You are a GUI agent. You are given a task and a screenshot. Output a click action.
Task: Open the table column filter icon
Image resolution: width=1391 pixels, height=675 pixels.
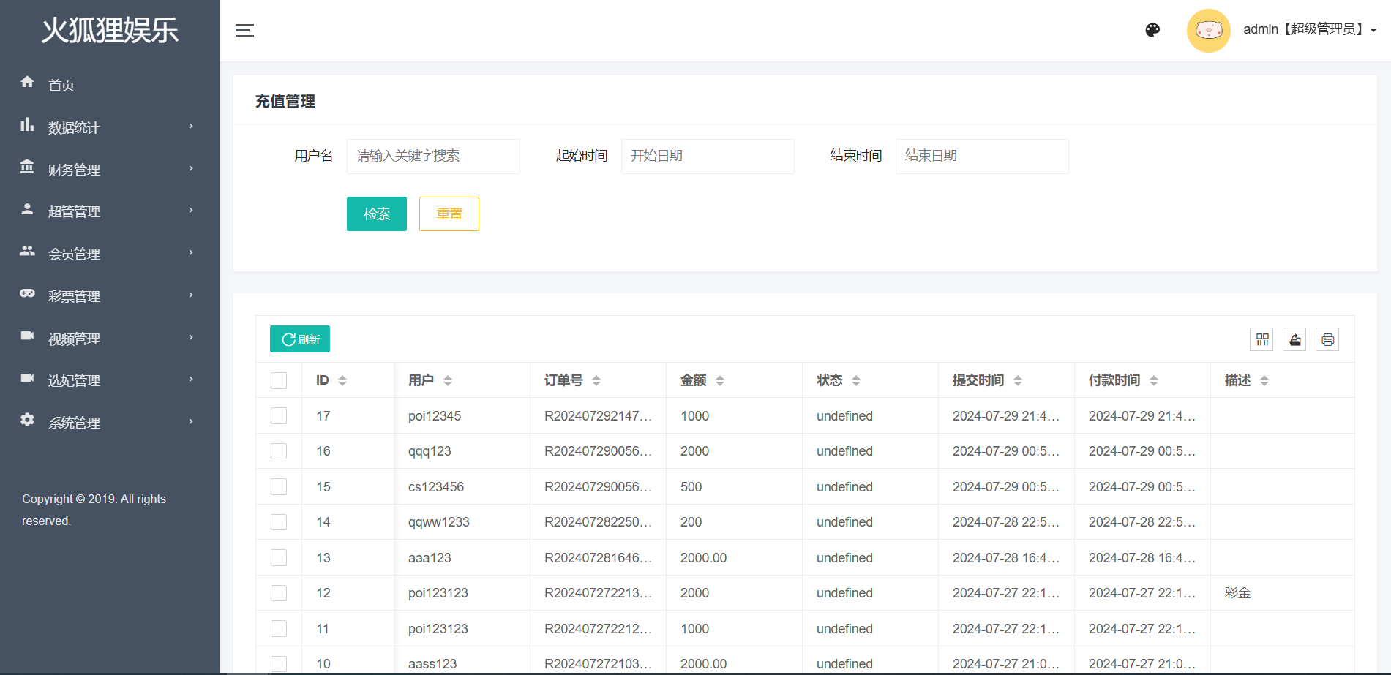(x=1262, y=339)
